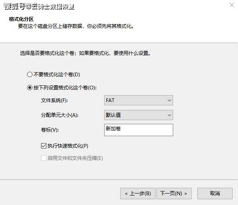
Task: Close the format partition wizard window
Action: (231, 5)
